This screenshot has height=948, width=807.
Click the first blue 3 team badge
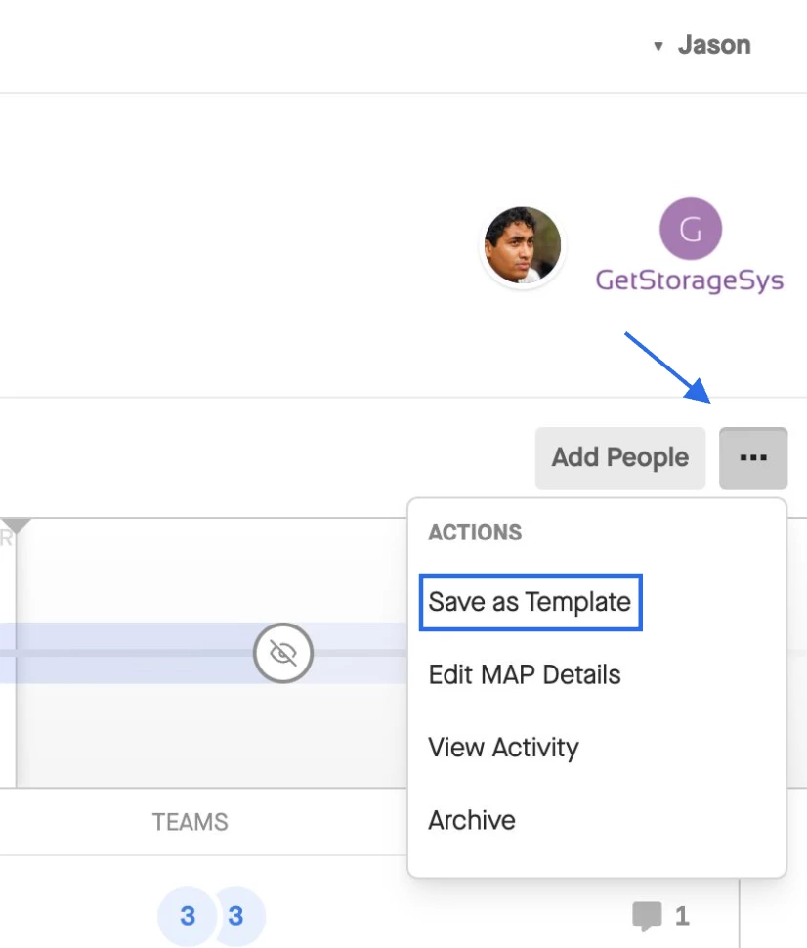188,917
